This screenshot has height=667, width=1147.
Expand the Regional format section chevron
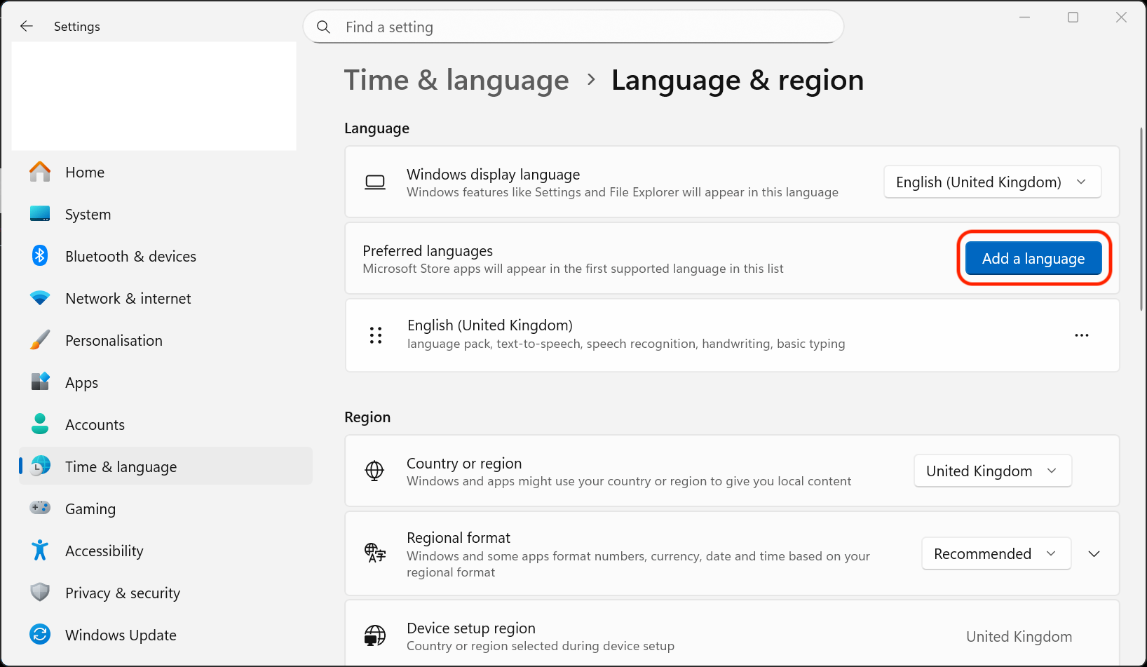(1094, 553)
